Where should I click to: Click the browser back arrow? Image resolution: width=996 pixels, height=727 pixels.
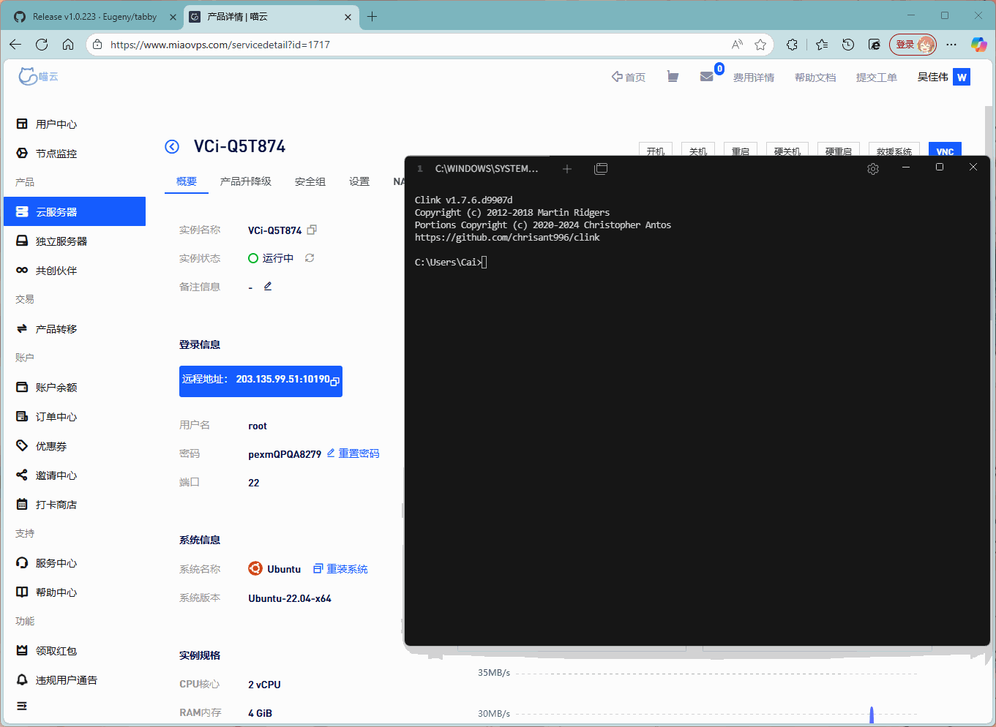[15, 45]
